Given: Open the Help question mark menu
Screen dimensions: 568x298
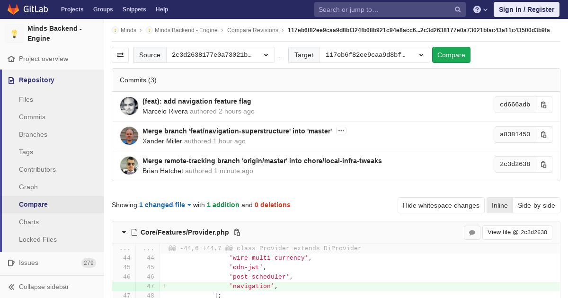Looking at the screenshot, I should [x=480, y=9].
